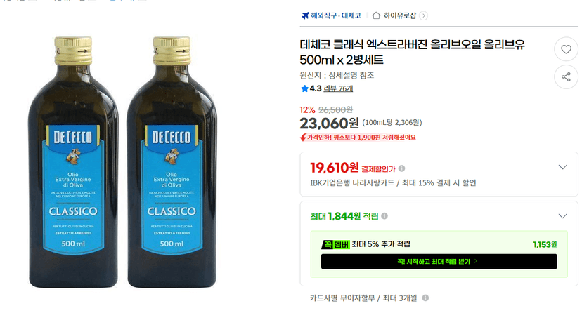
Task: Click the red price drop lightning icon
Action: [303, 138]
